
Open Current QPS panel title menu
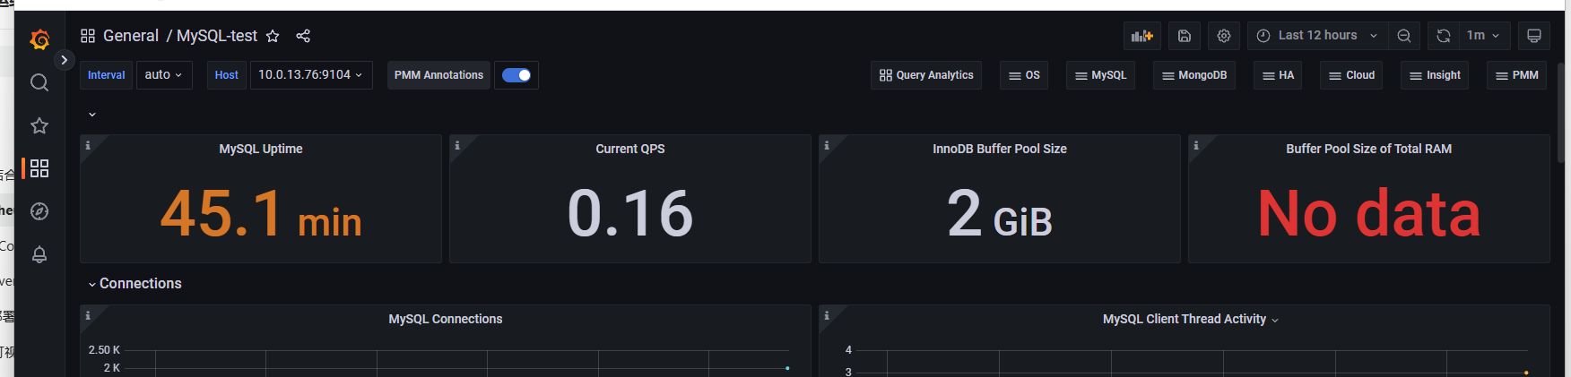click(x=630, y=149)
